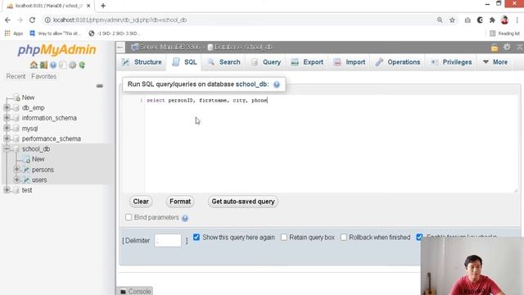The height and width of the screenshot is (295, 524).
Task: Expand the persons table node
Action: (x=16, y=170)
